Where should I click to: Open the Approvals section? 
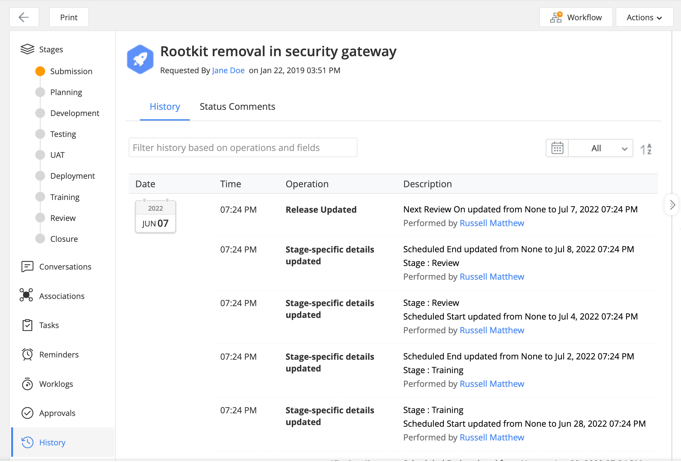(x=57, y=413)
